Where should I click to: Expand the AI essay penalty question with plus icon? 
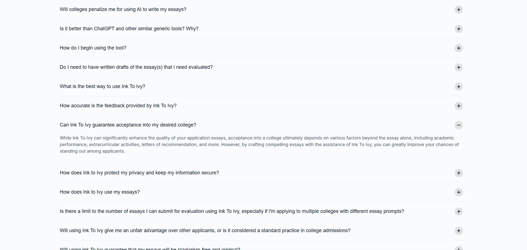(x=459, y=10)
